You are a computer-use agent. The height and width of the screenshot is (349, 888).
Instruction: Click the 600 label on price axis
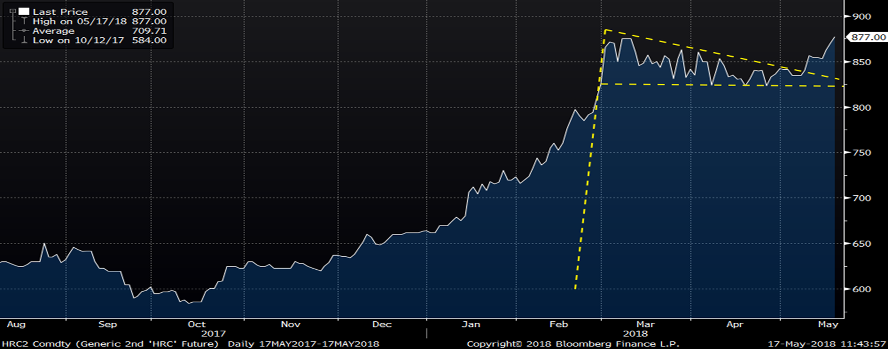point(861,289)
